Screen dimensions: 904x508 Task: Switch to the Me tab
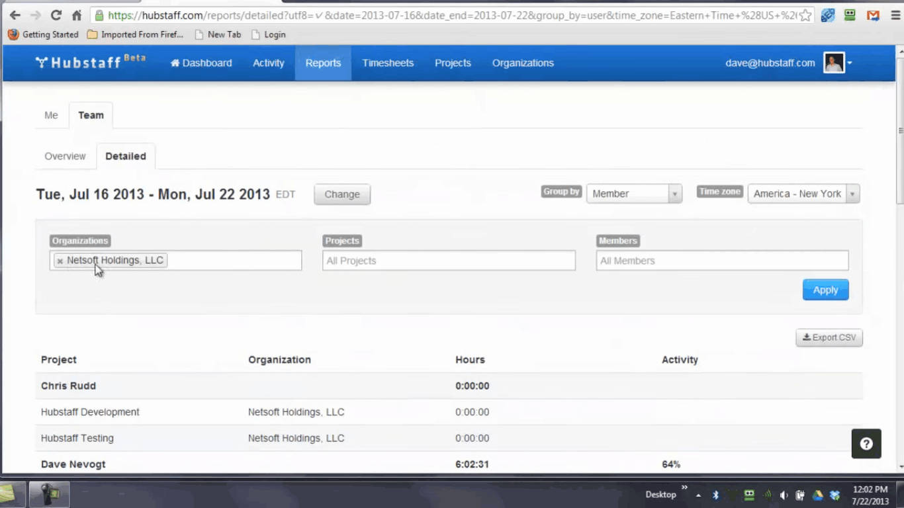(x=51, y=115)
